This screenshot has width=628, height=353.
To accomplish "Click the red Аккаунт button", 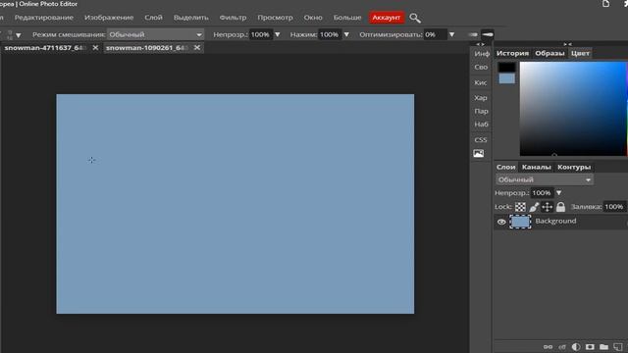I will 386,18.
